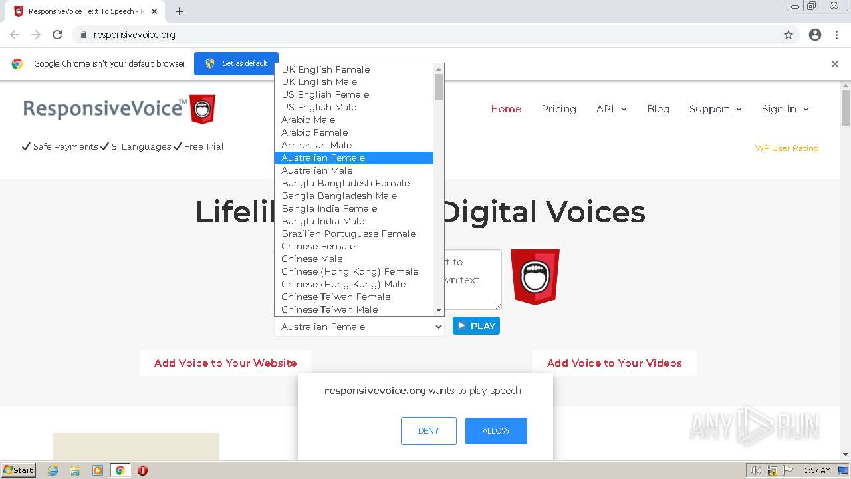
Task: Select Bangla India Female
Action: tap(354, 208)
